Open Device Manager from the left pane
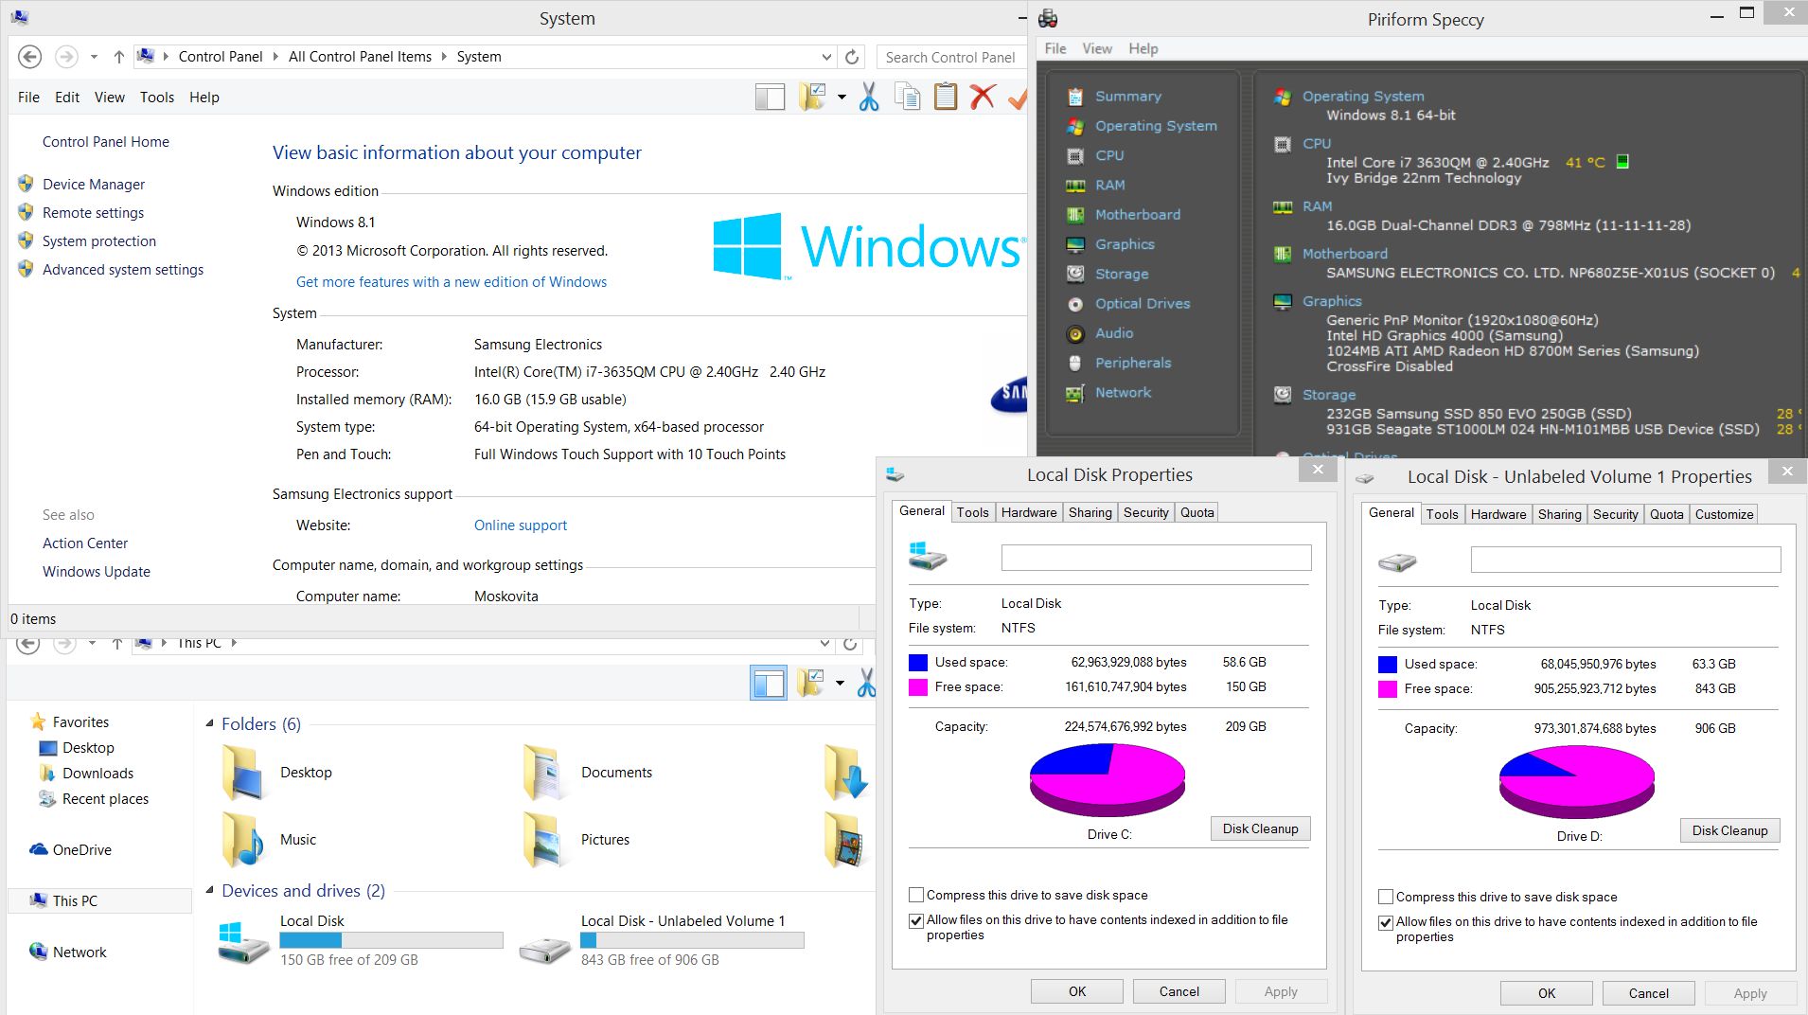 94,185
